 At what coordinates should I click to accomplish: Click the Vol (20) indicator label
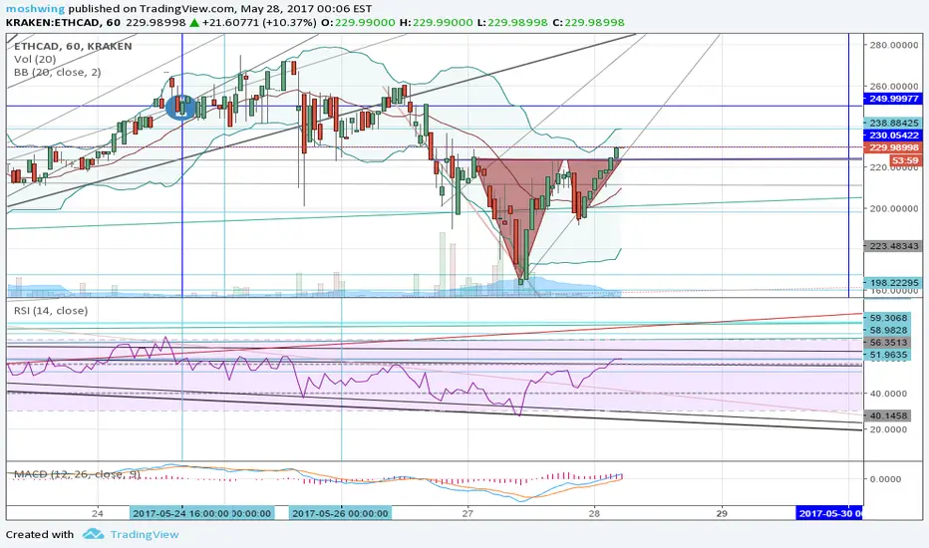click(35, 59)
